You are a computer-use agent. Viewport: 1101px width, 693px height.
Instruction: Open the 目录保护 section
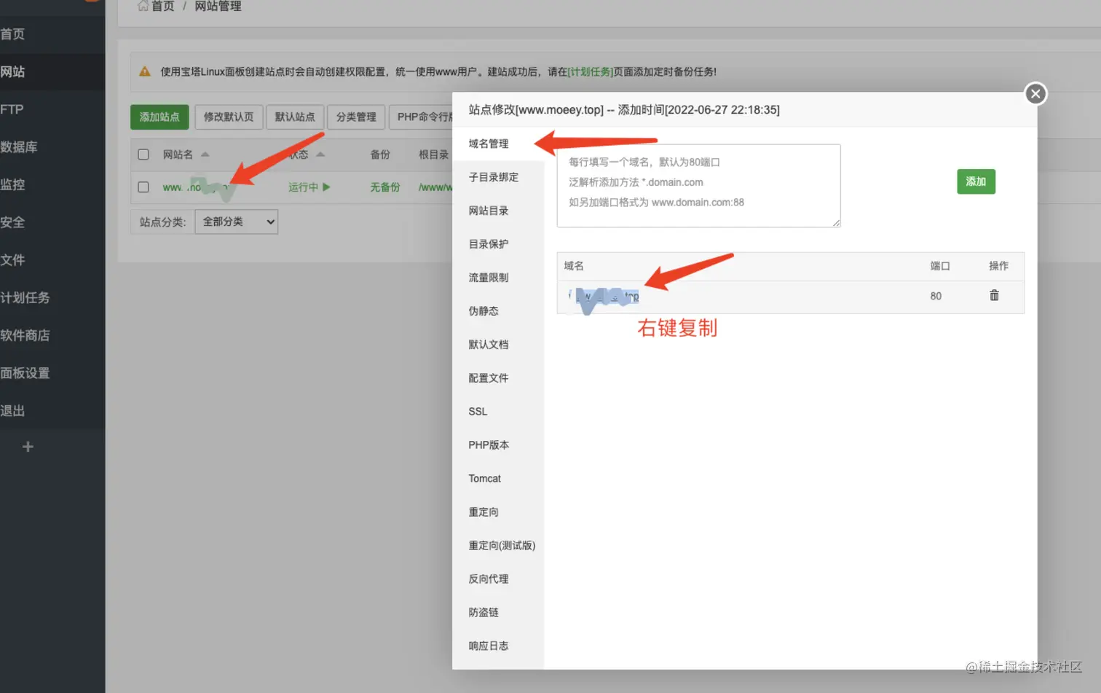[489, 244]
